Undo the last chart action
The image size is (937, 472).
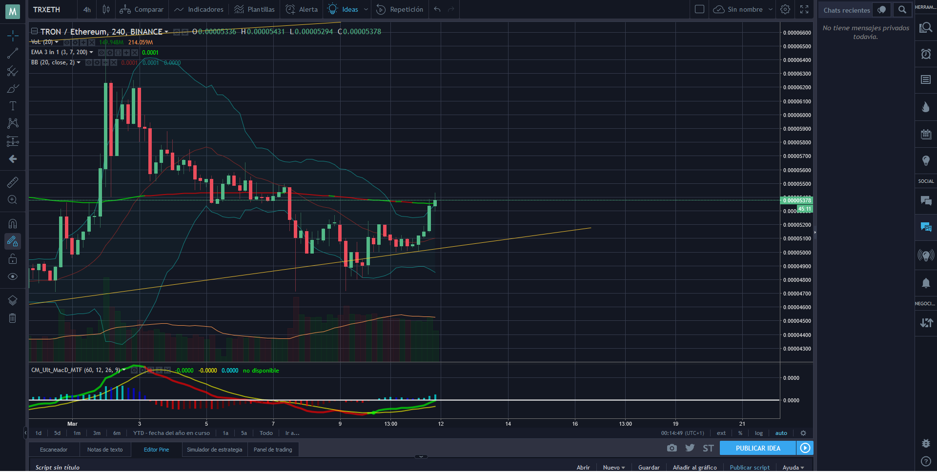coord(437,9)
